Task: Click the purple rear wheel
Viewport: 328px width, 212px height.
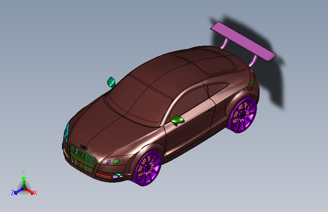Action: tap(243, 115)
